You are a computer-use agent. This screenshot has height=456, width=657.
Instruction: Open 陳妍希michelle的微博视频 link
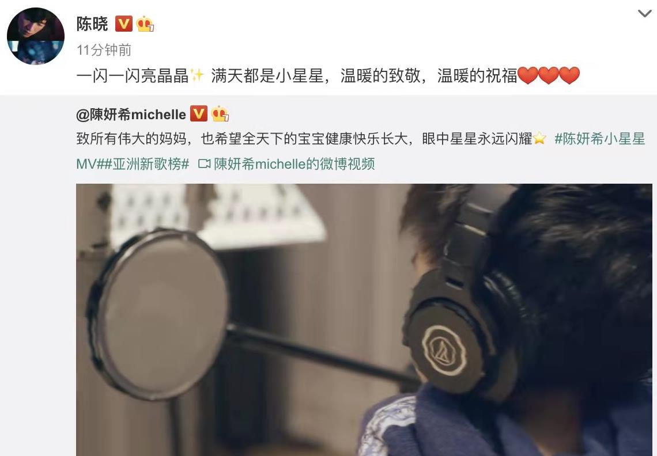point(294,164)
